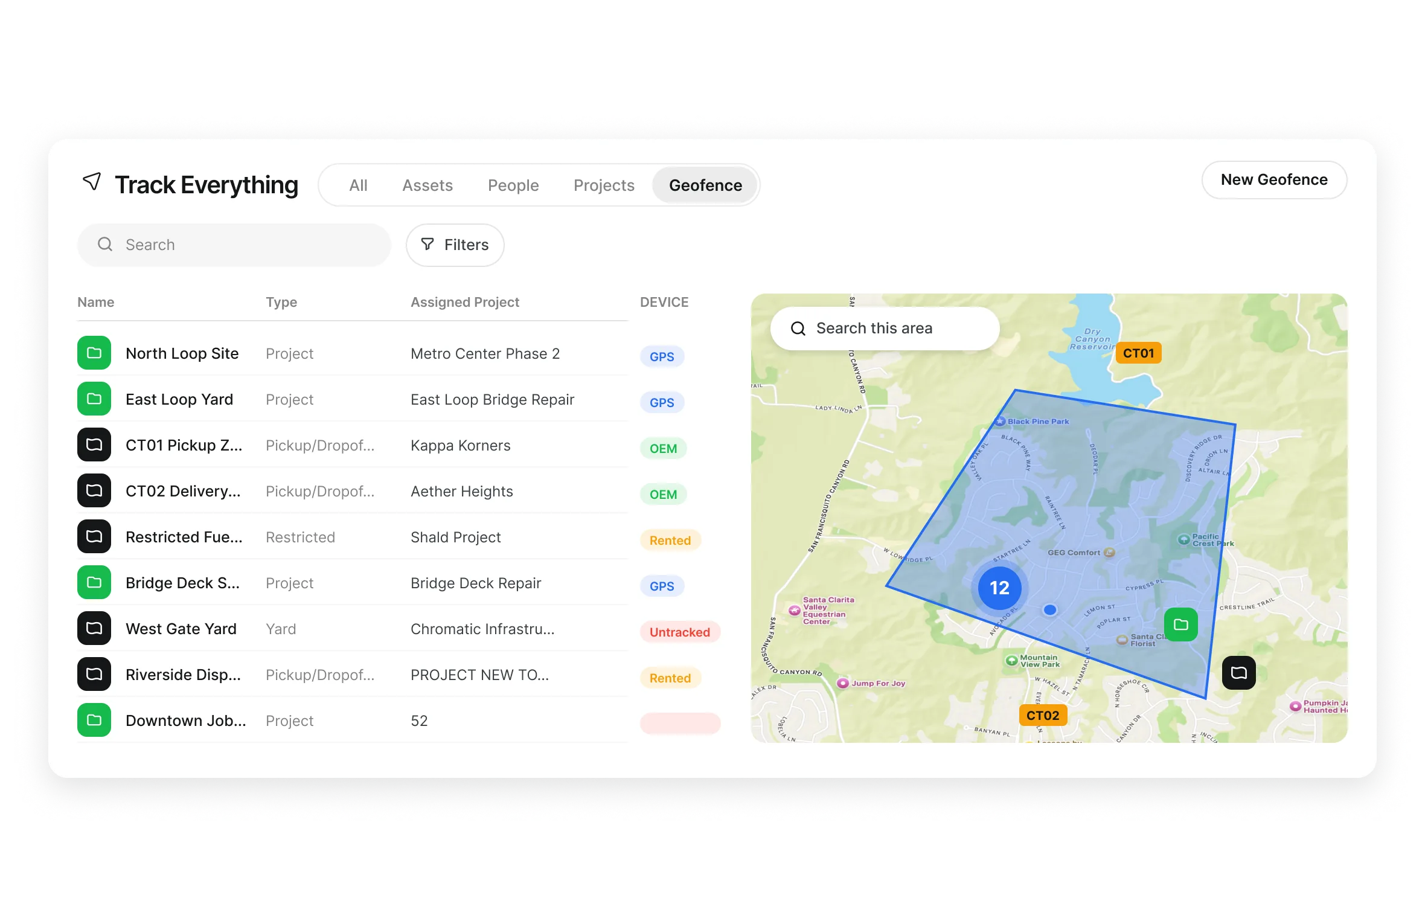Click the magnifier icon in Search this area
The width and height of the screenshot is (1425, 918).
click(x=798, y=329)
